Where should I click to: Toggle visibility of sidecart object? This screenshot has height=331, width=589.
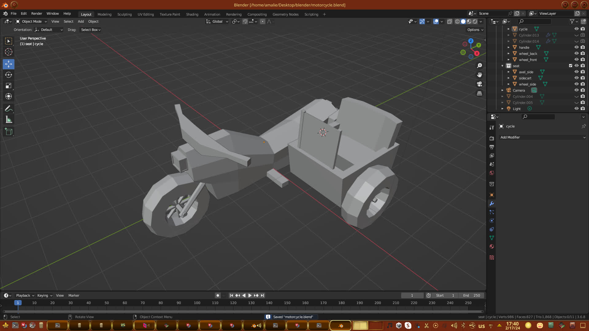576,78
